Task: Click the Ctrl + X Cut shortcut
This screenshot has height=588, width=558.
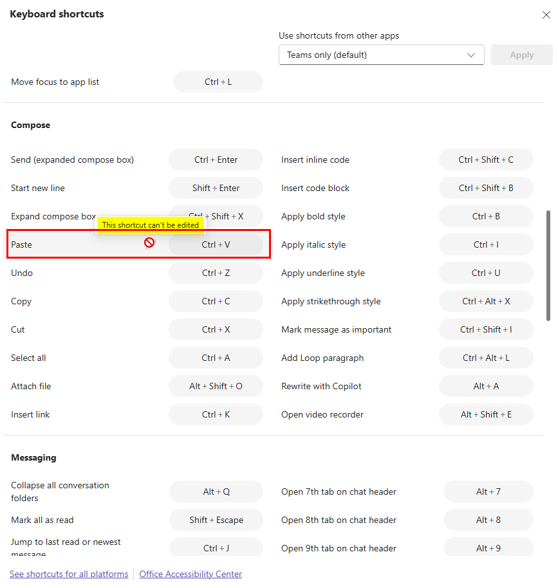Action: coord(216,329)
